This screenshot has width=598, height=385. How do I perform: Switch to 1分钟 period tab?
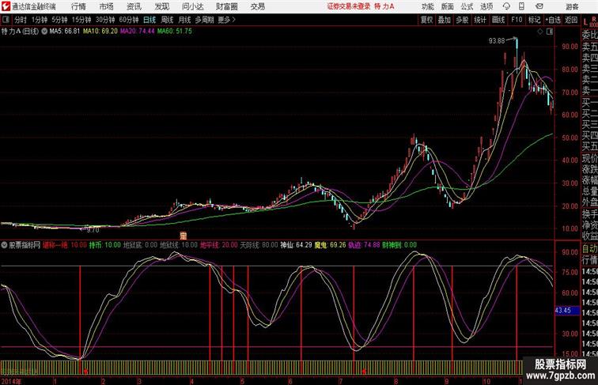pos(40,20)
